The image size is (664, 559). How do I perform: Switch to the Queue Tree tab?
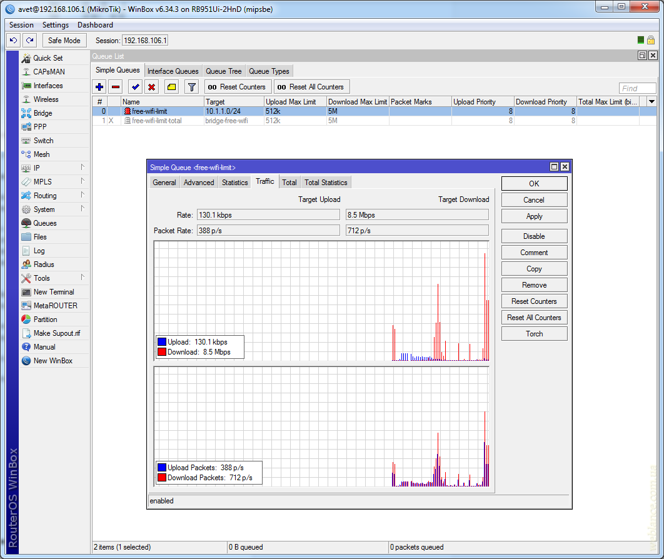click(223, 71)
